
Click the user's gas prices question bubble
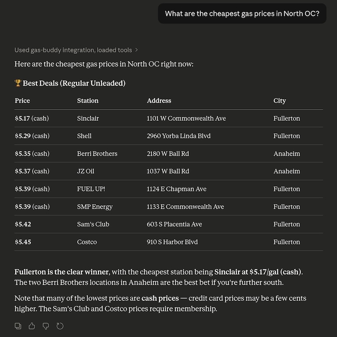pyautogui.click(x=242, y=14)
